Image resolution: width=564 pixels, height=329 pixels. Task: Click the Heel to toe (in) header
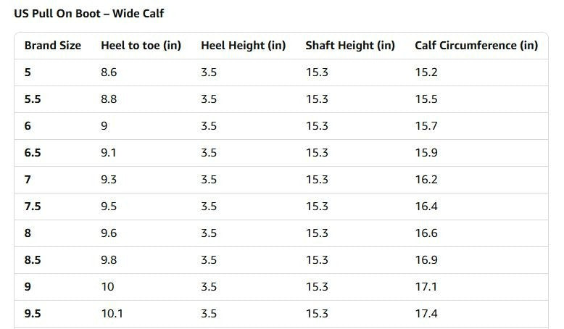(x=141, y=46)
